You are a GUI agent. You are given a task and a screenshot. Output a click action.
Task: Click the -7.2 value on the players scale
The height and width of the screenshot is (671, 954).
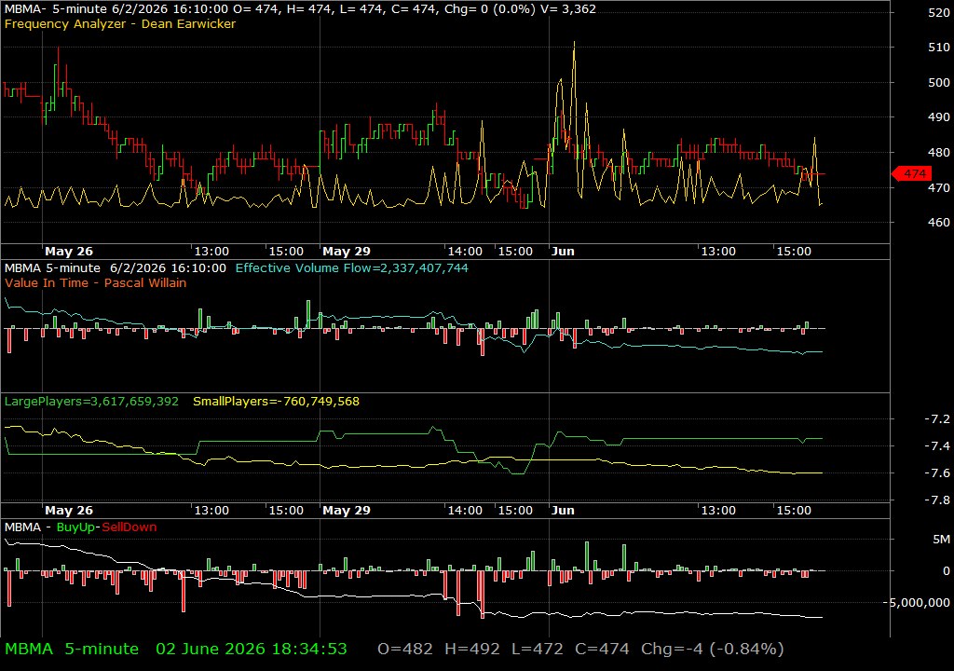937,419
